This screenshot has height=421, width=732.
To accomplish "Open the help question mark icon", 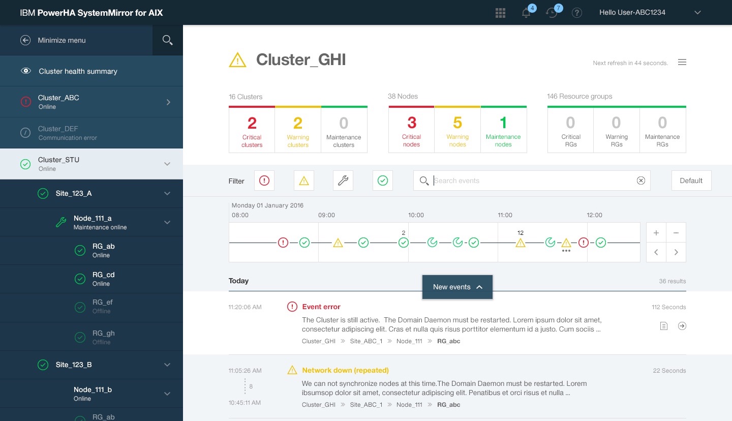I will [x=577, y=13].
